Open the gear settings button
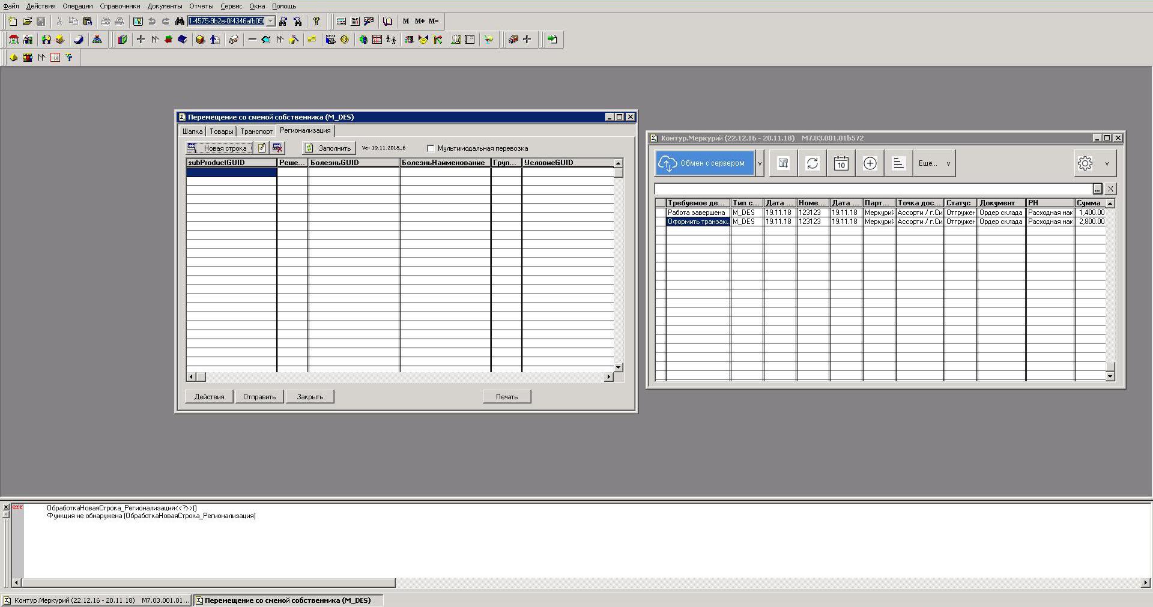Screen dimensions: 1153x607 1085,163
